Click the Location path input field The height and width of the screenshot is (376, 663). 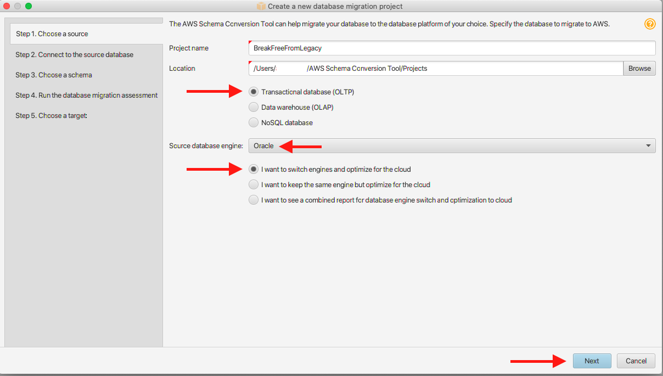436,69
